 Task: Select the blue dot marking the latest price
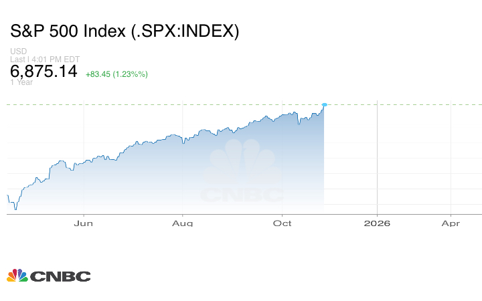325,105
